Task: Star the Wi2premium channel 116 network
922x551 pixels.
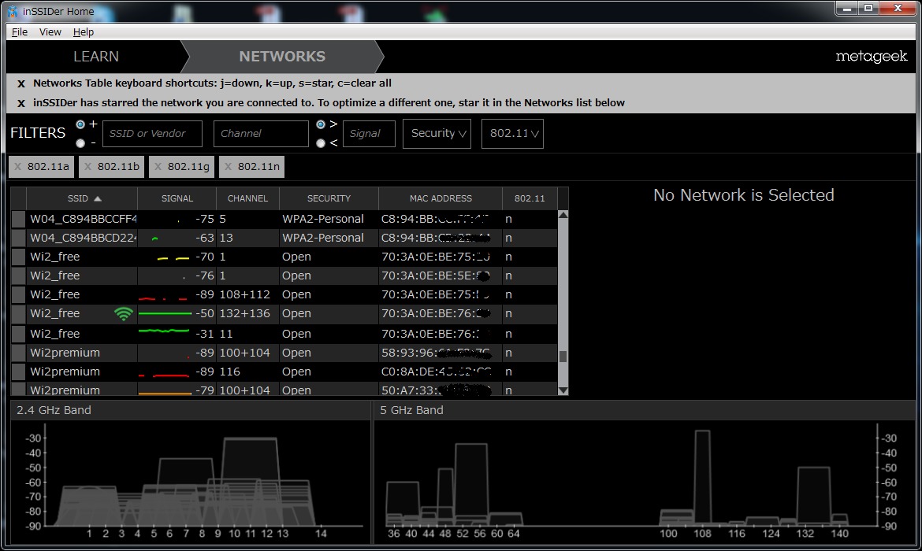Action: coord(19,372)
